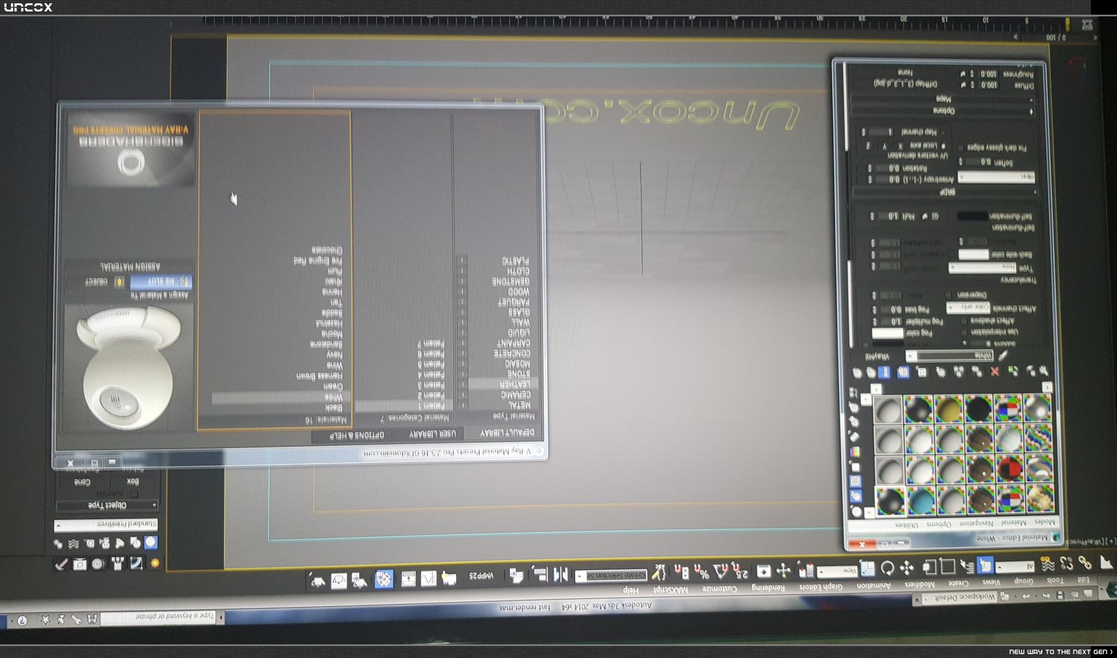Open Material Editor via highlighted toolbar icon

[384, 579]
